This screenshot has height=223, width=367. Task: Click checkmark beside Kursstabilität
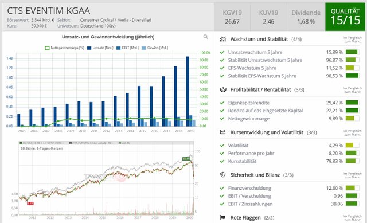222,161
